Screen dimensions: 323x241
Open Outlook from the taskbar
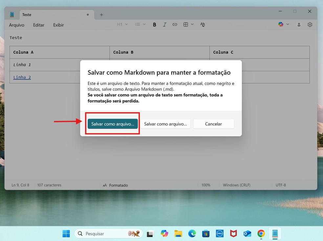point(247,233)
